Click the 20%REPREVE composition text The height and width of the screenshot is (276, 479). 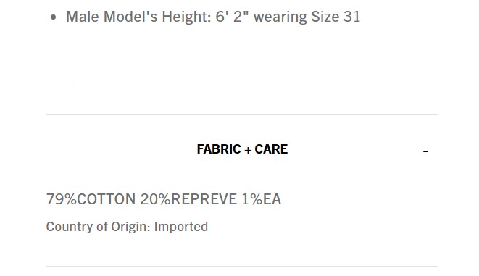[188, 199]
